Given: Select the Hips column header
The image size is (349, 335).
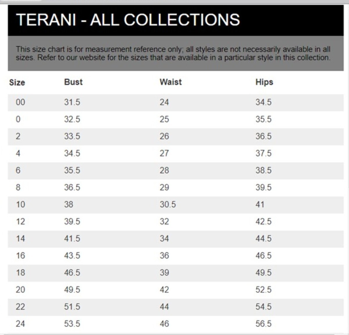Looking at the screenshot, I should pos(264,82).
